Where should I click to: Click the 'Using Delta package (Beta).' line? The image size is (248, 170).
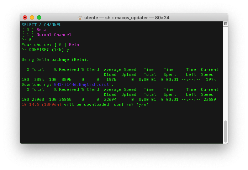pos(55,60)
